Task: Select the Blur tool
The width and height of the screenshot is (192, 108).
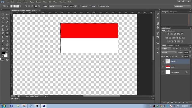Action: pos(3,37)
